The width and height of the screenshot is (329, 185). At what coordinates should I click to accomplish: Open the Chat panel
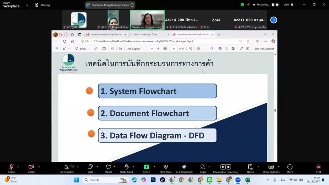[90, 169]
